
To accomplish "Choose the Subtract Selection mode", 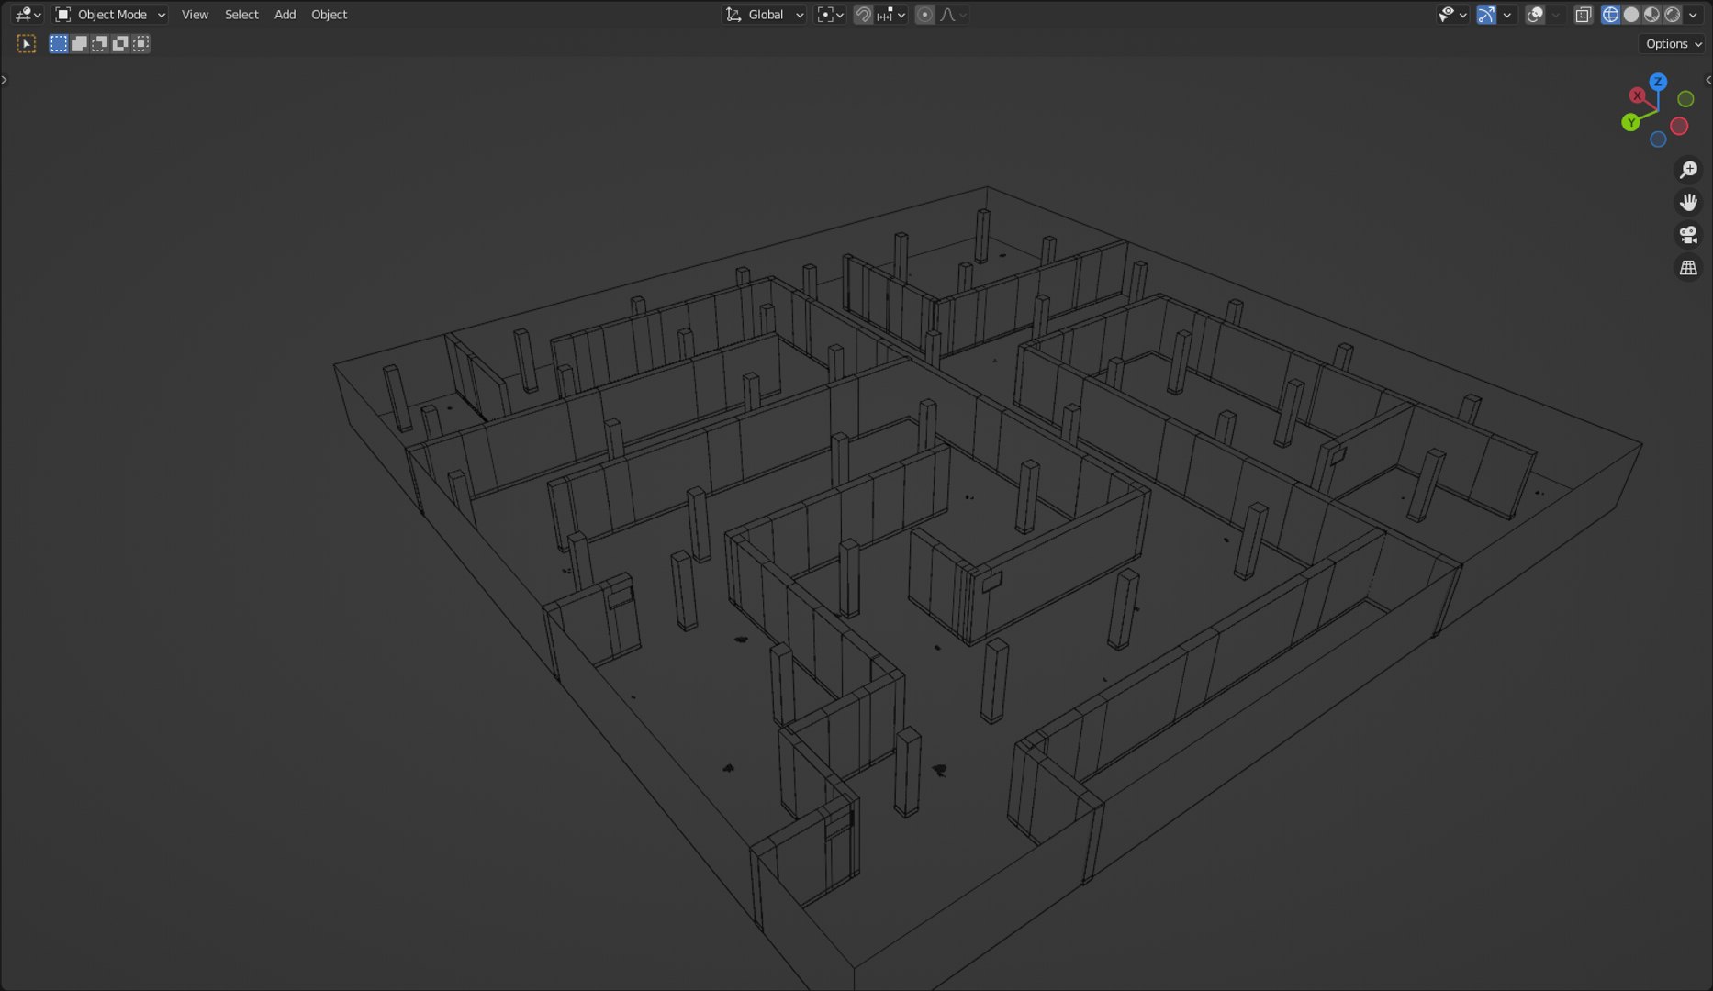I will click(x=100, y=44).
